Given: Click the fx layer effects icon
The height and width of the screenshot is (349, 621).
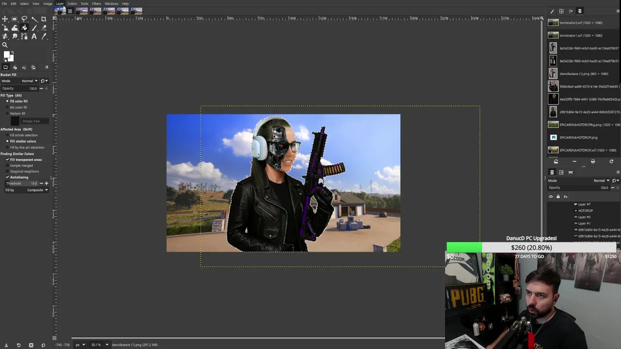Looking at the screenshot, I should [565, 196].
